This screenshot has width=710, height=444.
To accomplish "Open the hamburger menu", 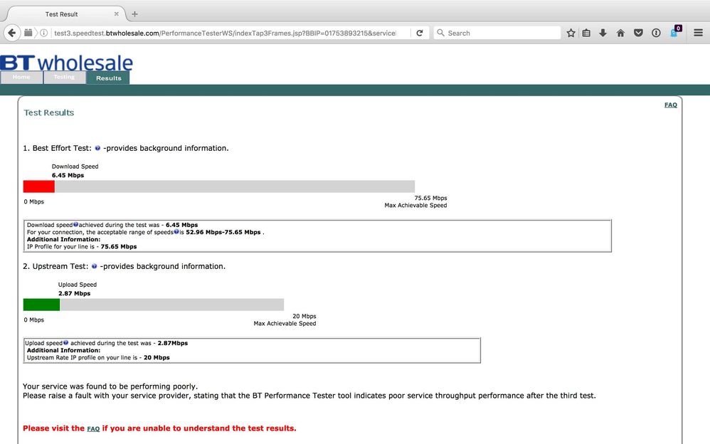I will point(698,33).
